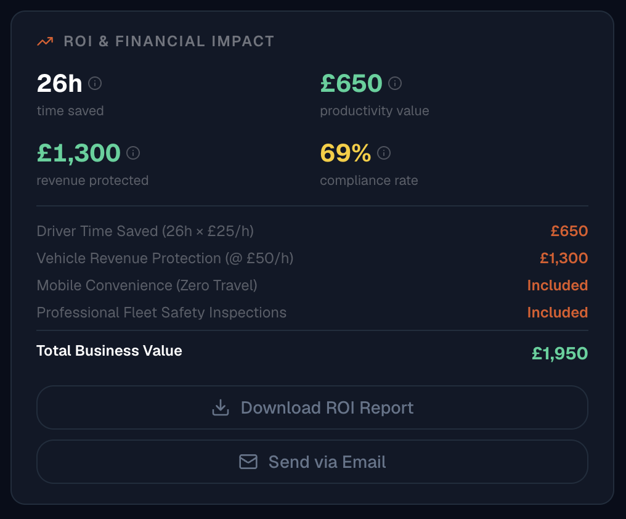Click info icon next to £1,300 revenue protected
The height and width of the screenshot is (519, 626).
[133, 153]
